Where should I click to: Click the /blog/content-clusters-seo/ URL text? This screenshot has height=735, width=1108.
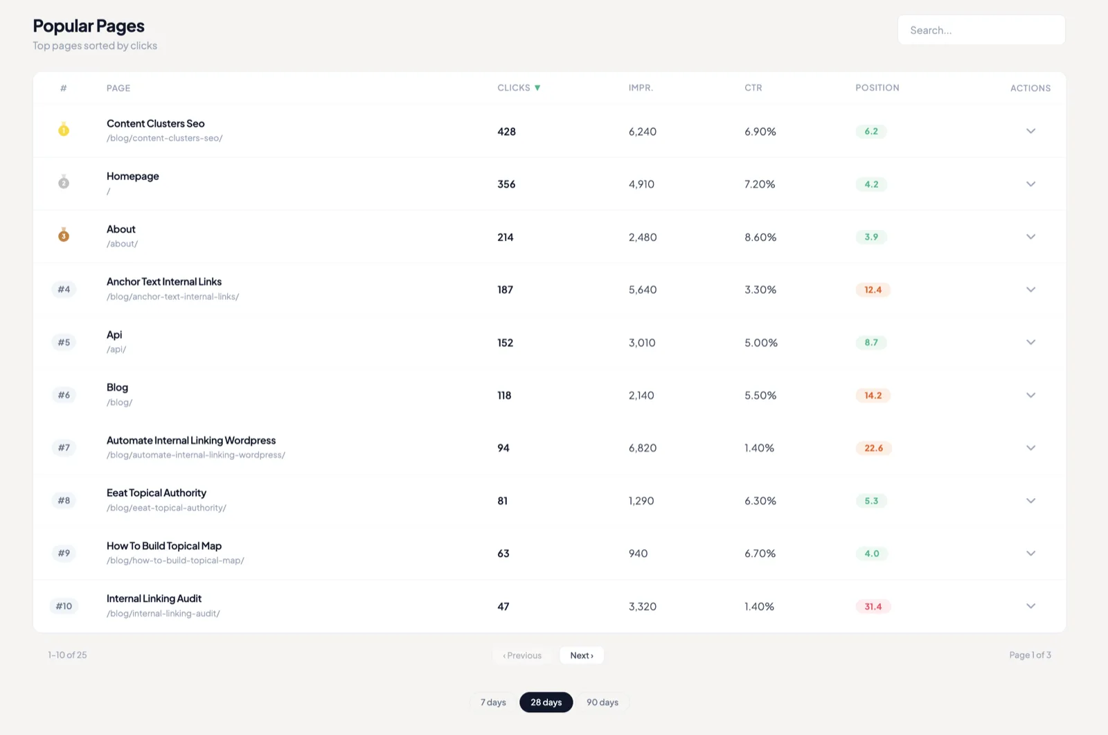pos(165,138)
